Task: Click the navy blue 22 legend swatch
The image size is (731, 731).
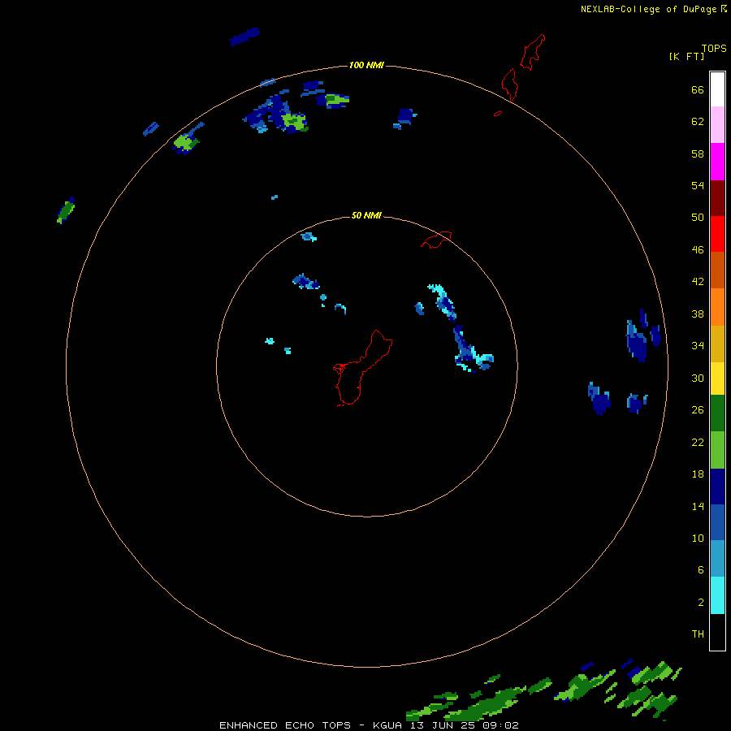Action: 717,487
